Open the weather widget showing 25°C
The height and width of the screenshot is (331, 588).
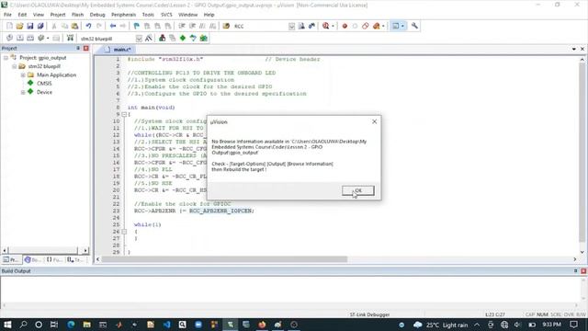pyautogui.click(x=440, y=325)
